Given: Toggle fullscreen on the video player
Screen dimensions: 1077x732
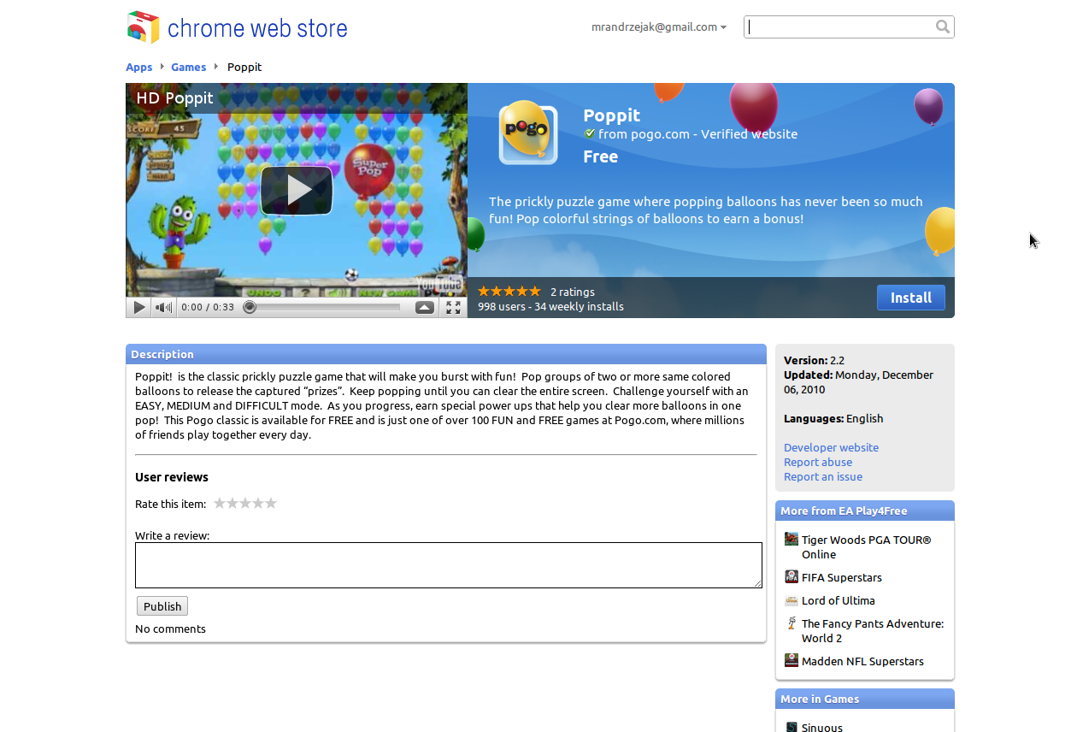Looking at the screenshot, I should point(453,307).
